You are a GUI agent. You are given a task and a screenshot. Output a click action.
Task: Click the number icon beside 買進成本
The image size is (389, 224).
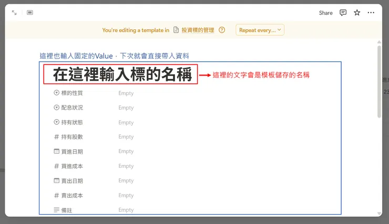(x=57, y=166)
